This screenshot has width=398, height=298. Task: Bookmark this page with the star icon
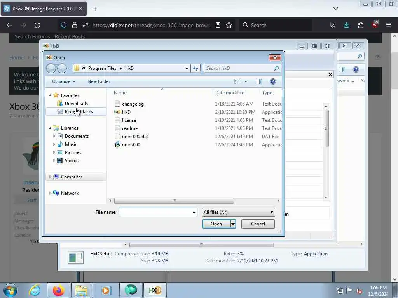pos(229,25)
